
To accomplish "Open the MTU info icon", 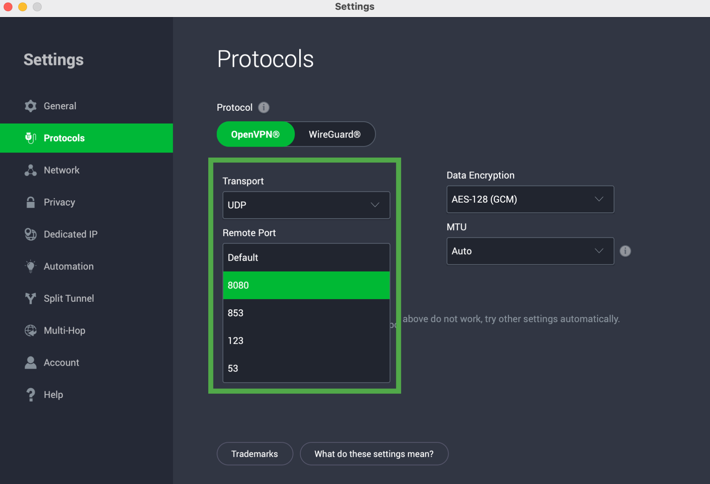I will pos(625,251).
